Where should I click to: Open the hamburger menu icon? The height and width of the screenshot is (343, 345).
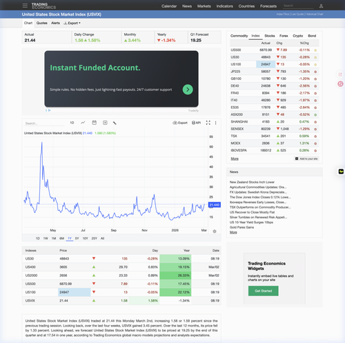click(x=25, y=6)
